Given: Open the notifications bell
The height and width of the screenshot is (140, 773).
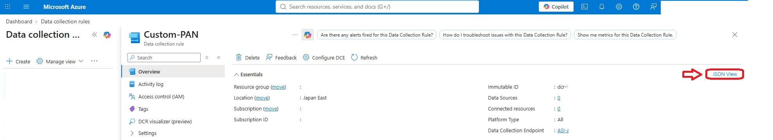Looking at the screenshot, I should [x=602, y=7].
